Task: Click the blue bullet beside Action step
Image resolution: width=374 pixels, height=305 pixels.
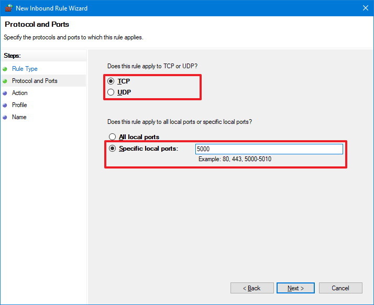Action: 5,93
